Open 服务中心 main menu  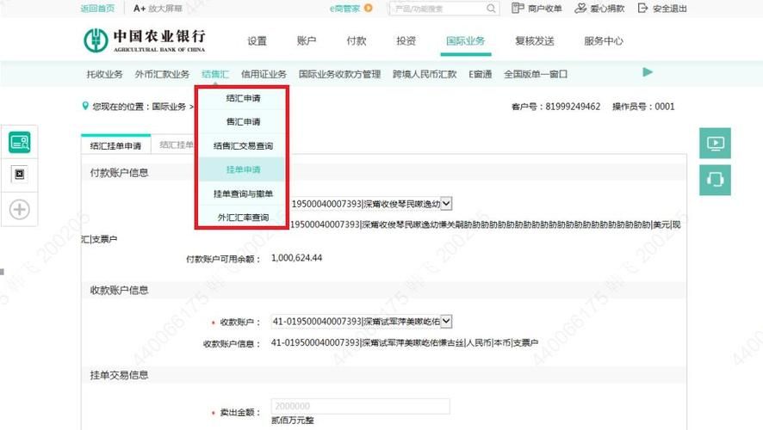click(604, 41)
